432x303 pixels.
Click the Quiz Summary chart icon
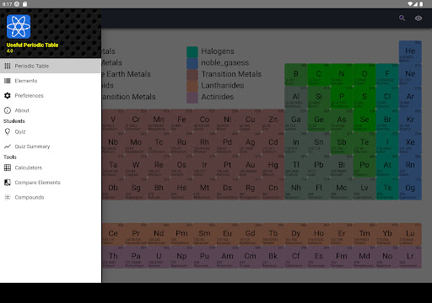(8, 146)
